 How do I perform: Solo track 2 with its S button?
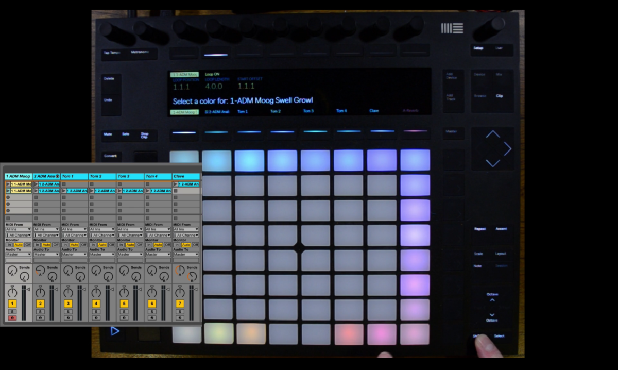[40, 312]
